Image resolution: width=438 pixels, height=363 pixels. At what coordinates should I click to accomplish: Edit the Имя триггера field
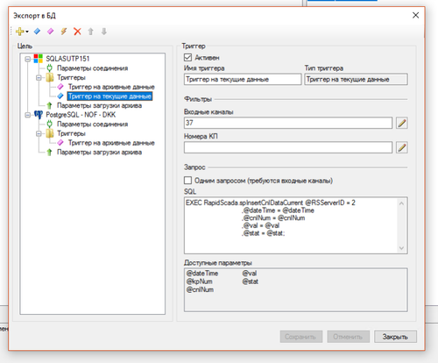point(243,79)
